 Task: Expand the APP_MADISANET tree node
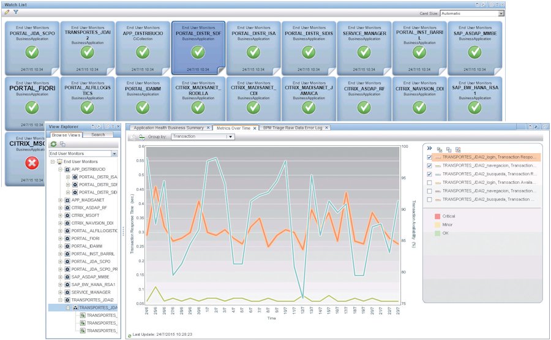coord(60,200)
